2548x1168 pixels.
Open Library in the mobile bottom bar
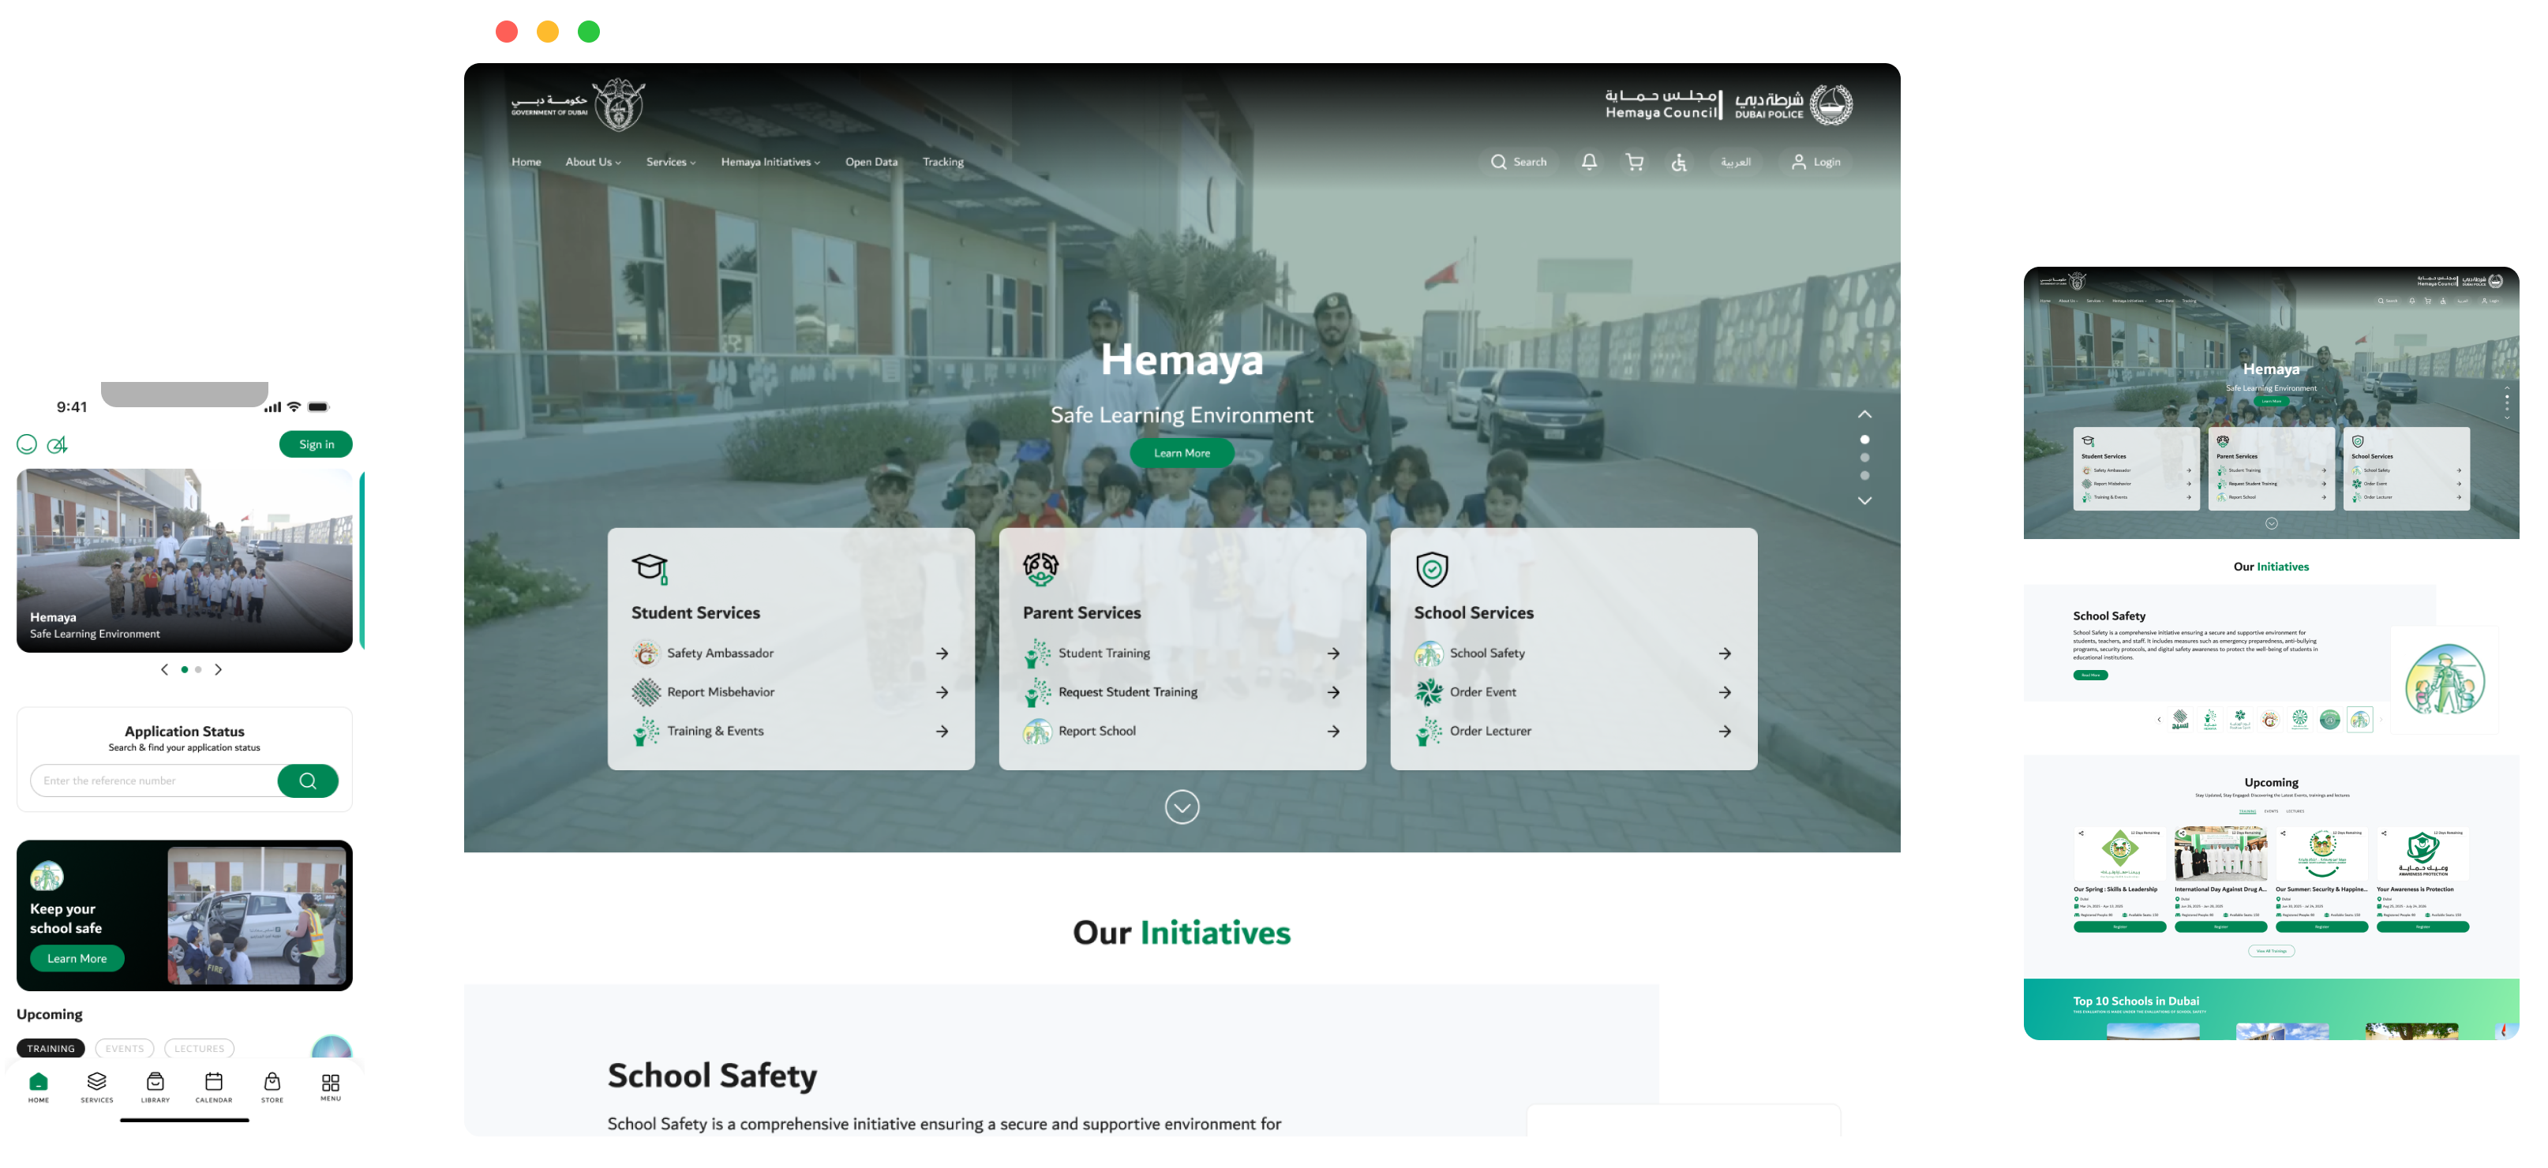click(156, 1086)
